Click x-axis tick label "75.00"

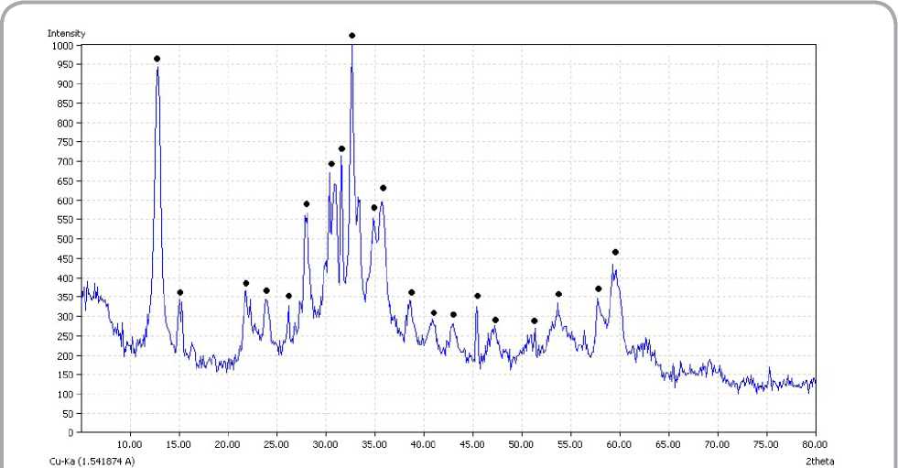click(x=766, y=444)
